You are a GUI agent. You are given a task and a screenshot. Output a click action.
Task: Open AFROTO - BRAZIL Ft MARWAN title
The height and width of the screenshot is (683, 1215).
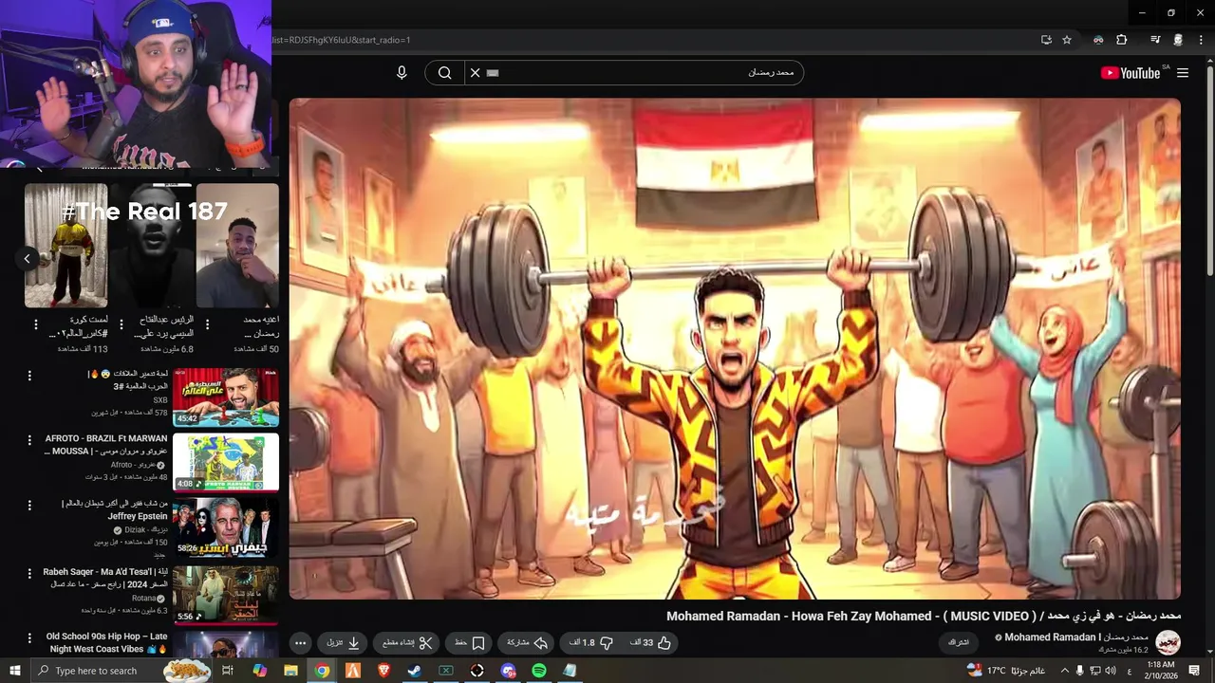pyautogui.click(x=106, y=445)
